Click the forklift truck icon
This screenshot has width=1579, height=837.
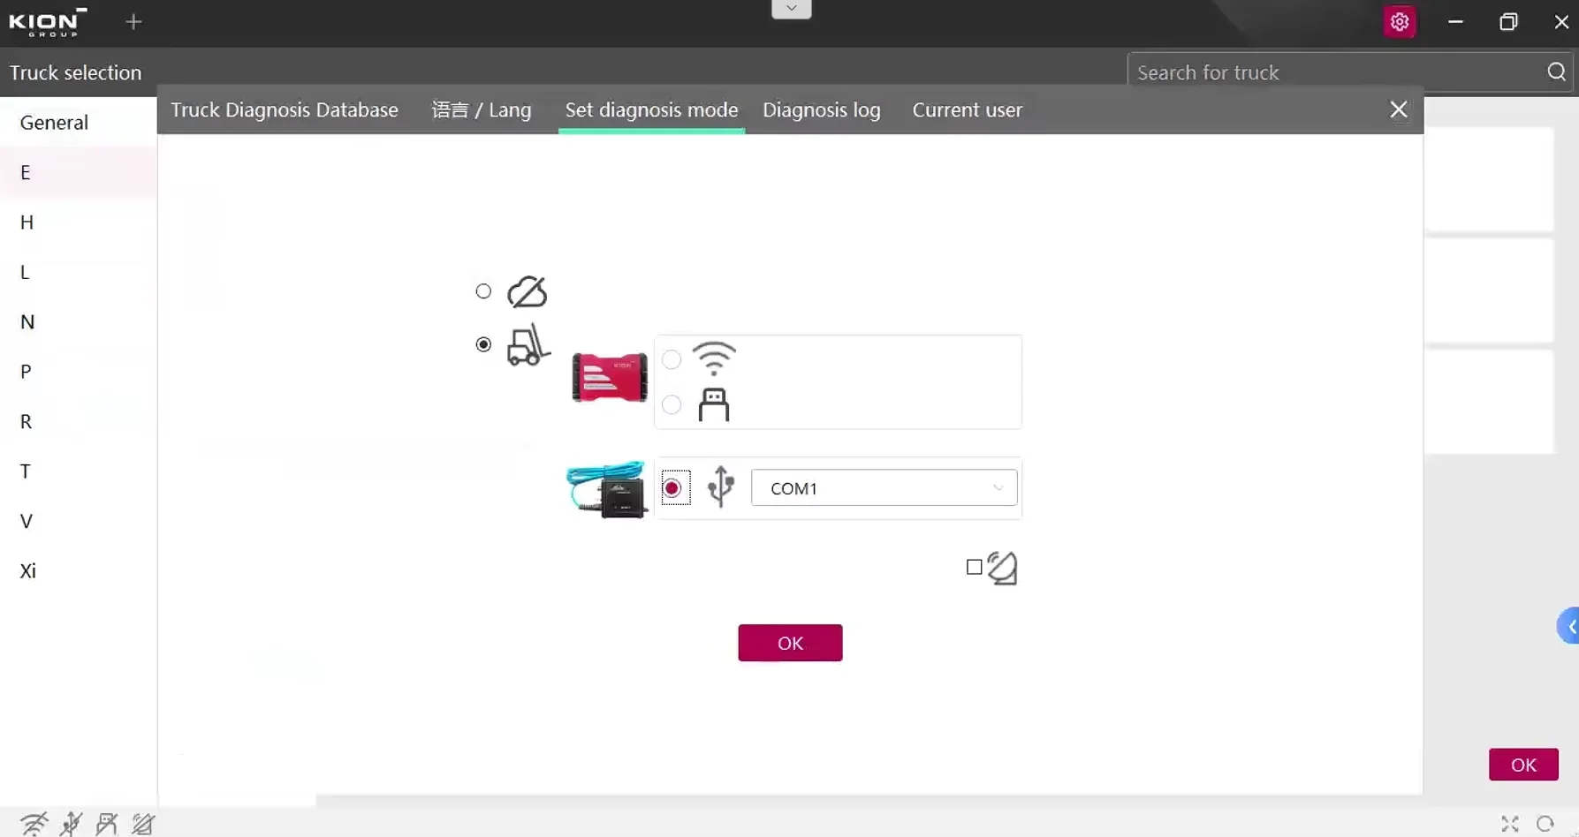click(x=528, y=345)
